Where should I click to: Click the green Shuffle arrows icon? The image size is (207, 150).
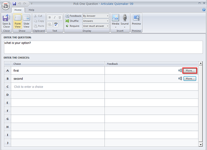pyautogui.click(x=67, y=21)
